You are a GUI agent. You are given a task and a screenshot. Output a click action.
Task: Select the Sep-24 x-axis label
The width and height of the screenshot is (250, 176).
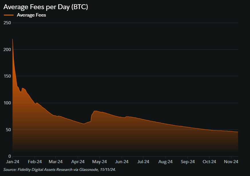[188, 162]
